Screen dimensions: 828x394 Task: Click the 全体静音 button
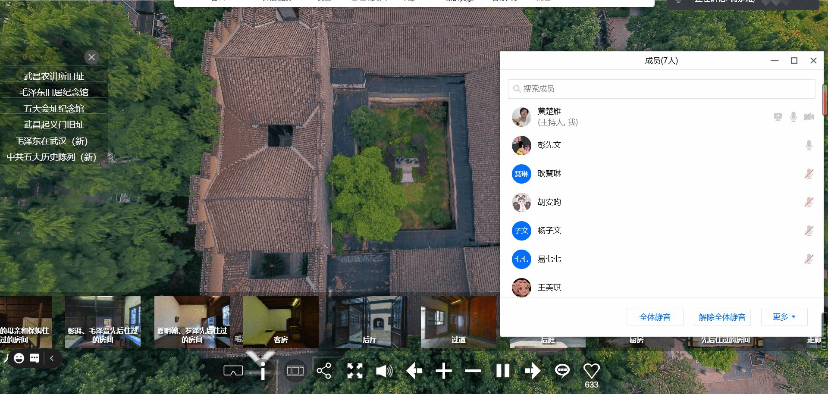pyautogui.click(x=655, y=317)
